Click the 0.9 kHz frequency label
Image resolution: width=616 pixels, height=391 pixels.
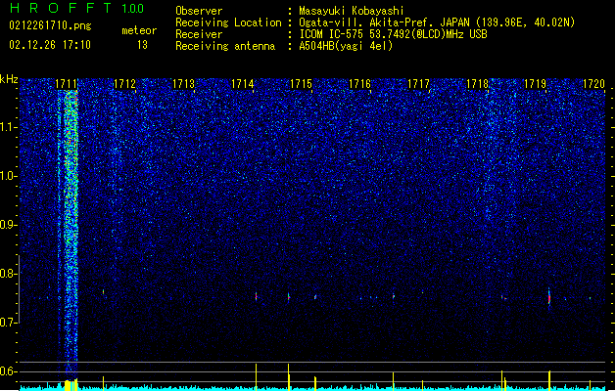pos(9,225)
